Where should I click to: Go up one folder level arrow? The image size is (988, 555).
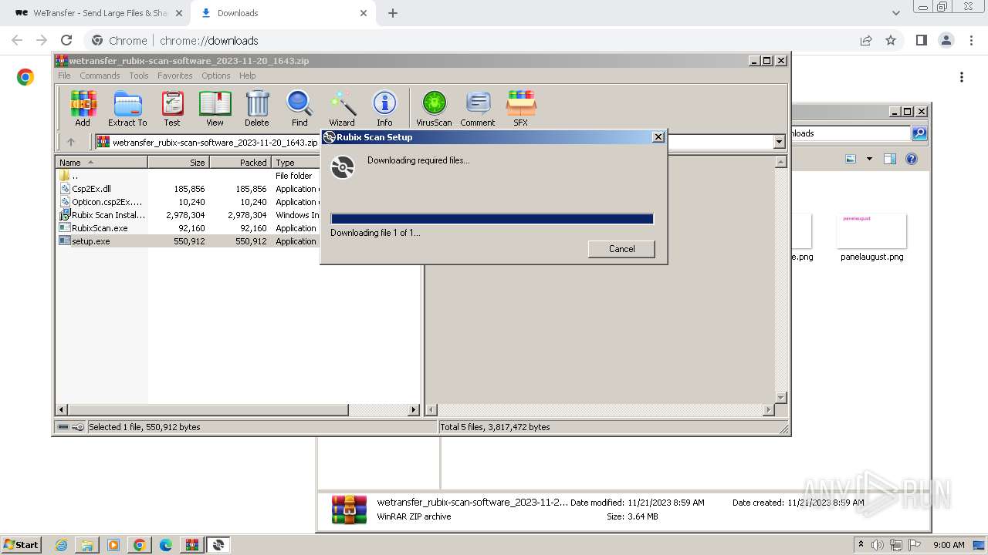point(71,142)
